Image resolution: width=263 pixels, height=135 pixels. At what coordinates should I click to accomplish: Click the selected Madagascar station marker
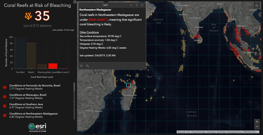[128, 85]
